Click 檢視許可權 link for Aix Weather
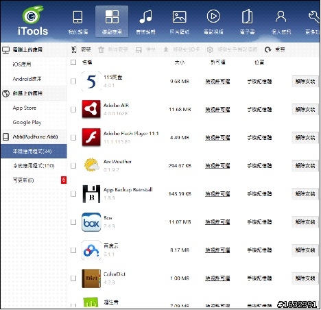The width and height of the screenshot is (321, 310). (217, 165)
